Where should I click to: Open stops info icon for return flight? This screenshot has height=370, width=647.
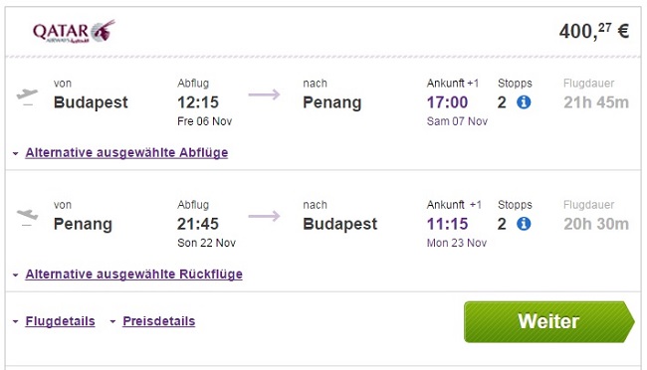(x=524, y=224)
